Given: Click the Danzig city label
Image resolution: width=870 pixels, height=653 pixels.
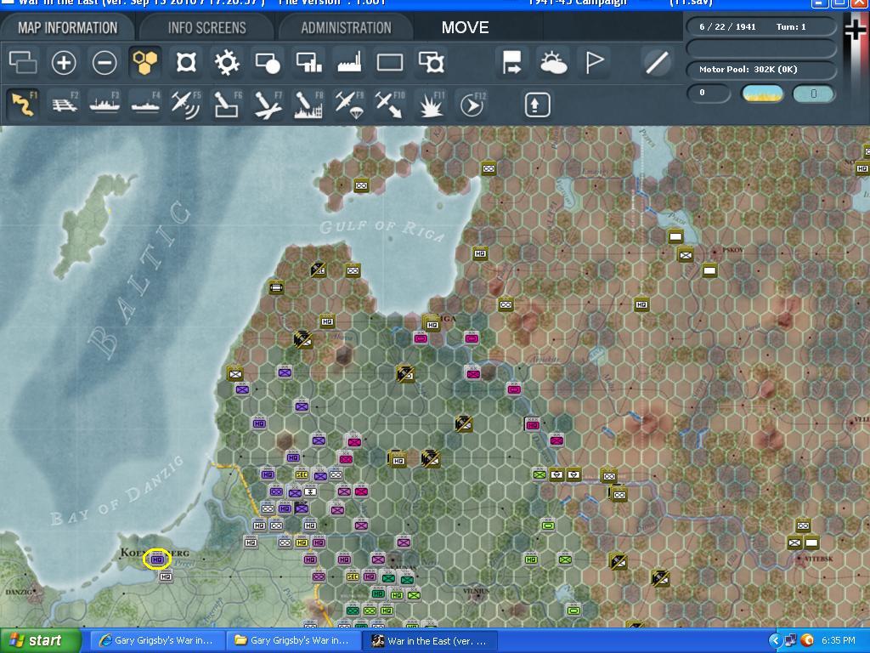Looking at the screenshot, I should 19,592.
